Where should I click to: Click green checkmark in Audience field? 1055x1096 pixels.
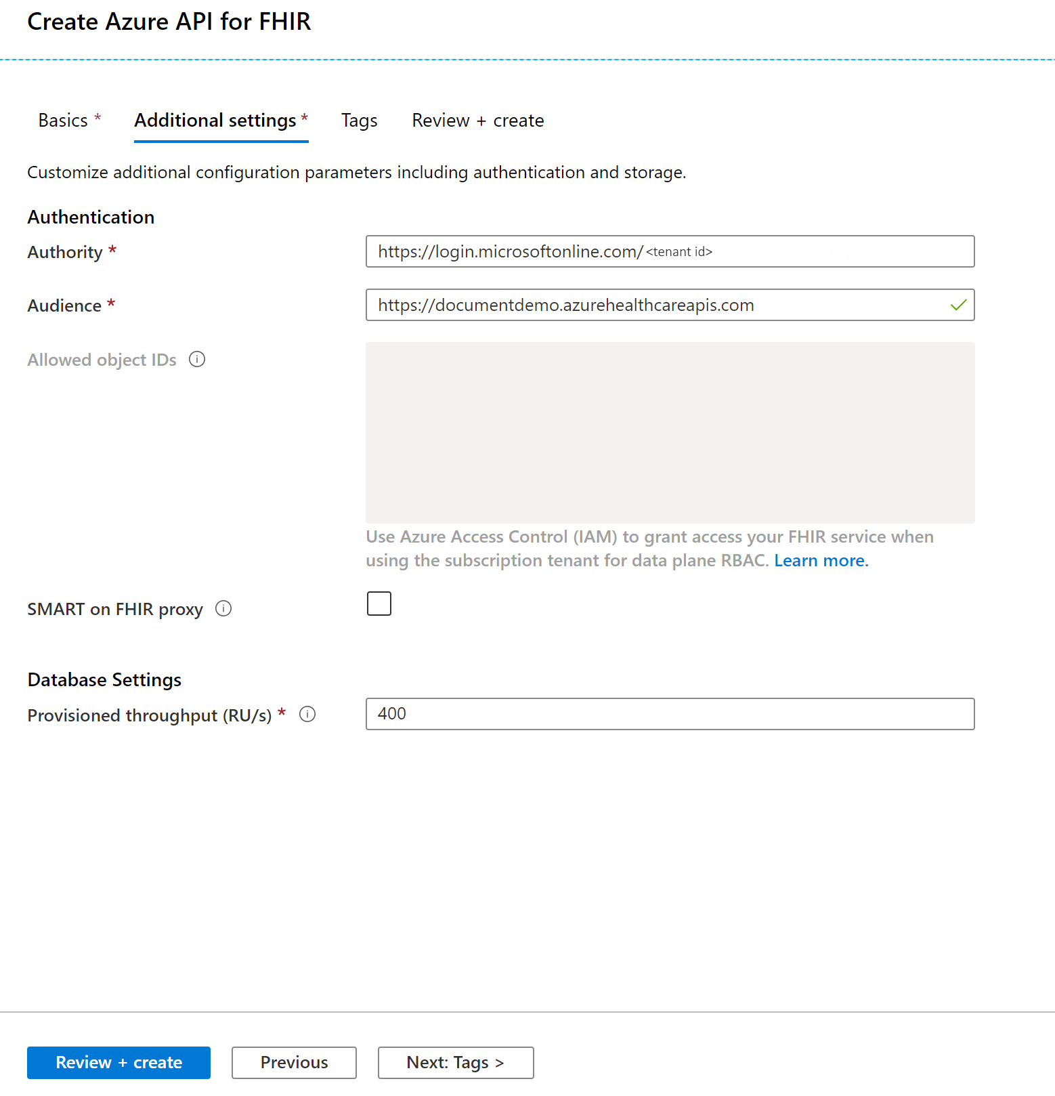(958, 305)
